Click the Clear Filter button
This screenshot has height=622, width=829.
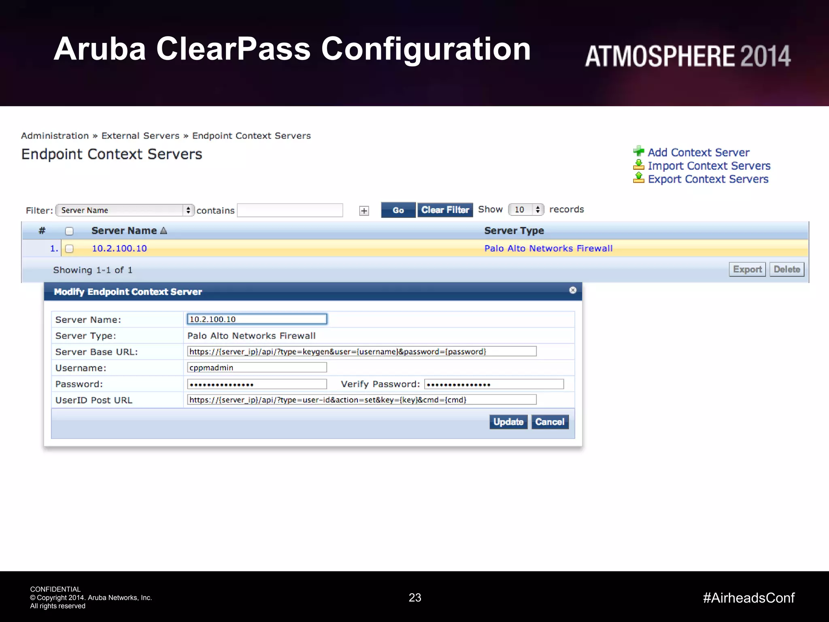click(x=445, y=210)
